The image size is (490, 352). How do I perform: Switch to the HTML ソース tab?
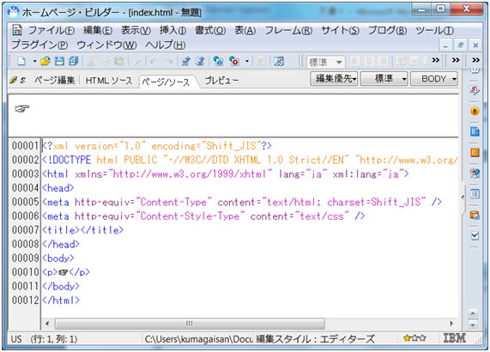pos(109,81)
